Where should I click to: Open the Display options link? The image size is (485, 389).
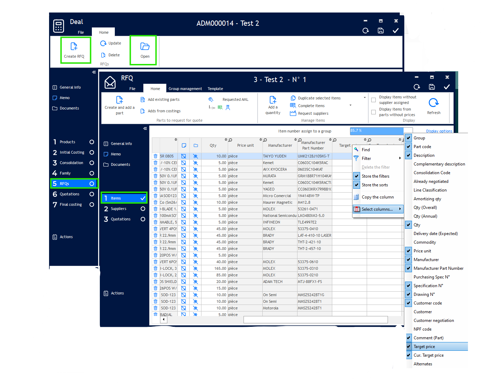click(x=439, y=131)
